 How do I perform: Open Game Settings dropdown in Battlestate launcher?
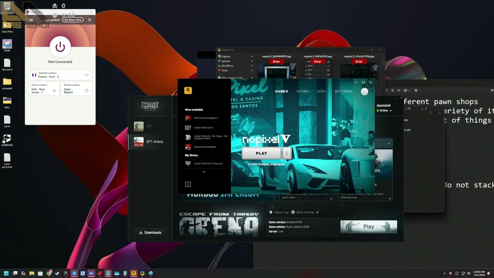(305, 212)
